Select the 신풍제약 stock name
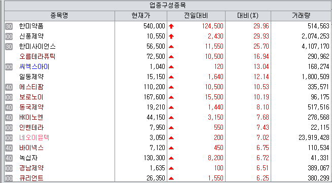This screenshot has width=332, height=183. pos(31,36)
